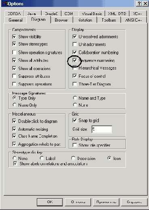The image size is (149, 210).
Task: Switch to the Java tab
Action: coord(32,13)
